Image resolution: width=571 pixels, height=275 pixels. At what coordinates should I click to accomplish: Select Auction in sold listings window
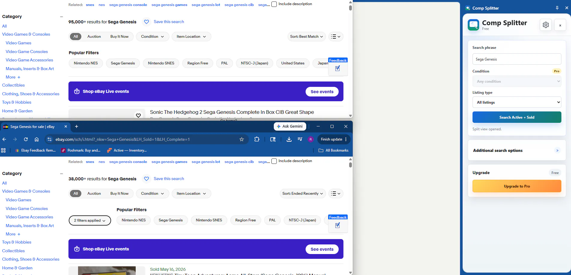click(94, 194)
